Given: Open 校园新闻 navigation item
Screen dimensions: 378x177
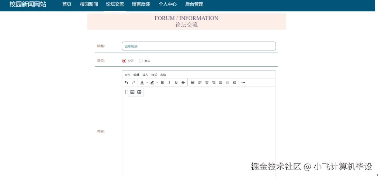Looking at the screenshot, I should coord(89,4).
